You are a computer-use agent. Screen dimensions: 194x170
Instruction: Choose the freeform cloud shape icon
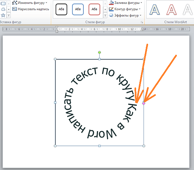(3, 9)
